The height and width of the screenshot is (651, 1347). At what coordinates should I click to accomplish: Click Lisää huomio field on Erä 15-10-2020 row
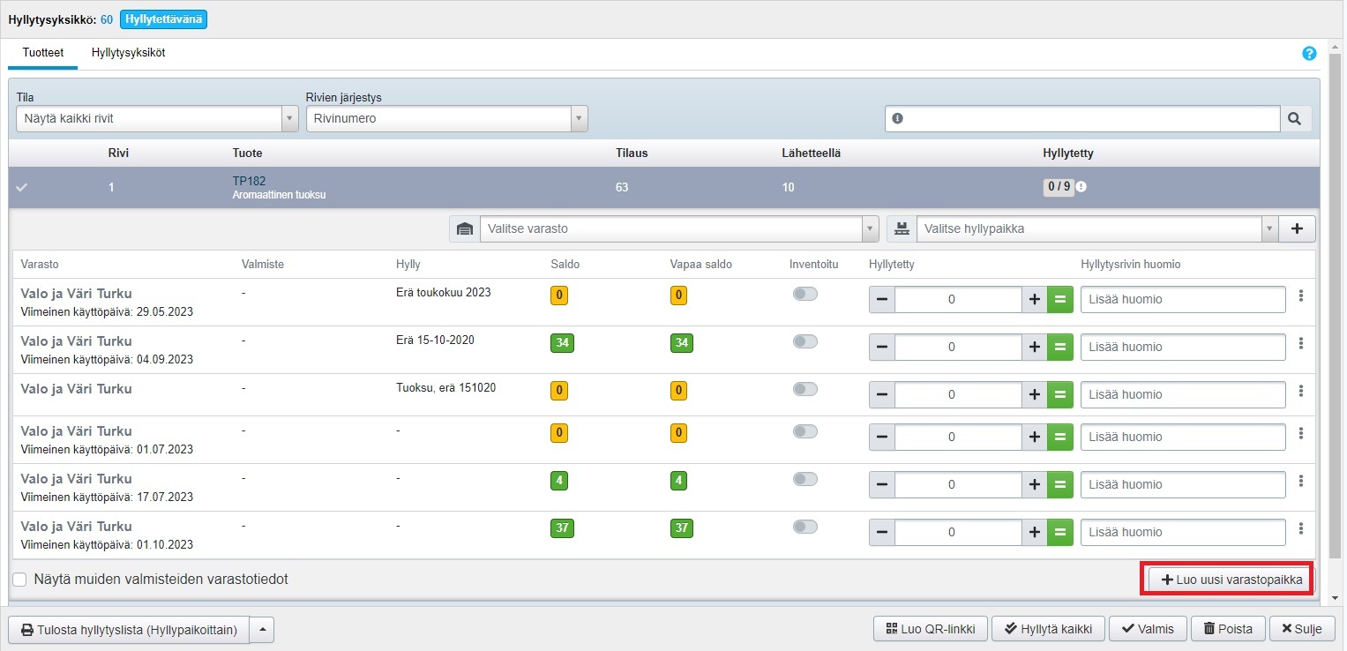tap(1182, 348)
